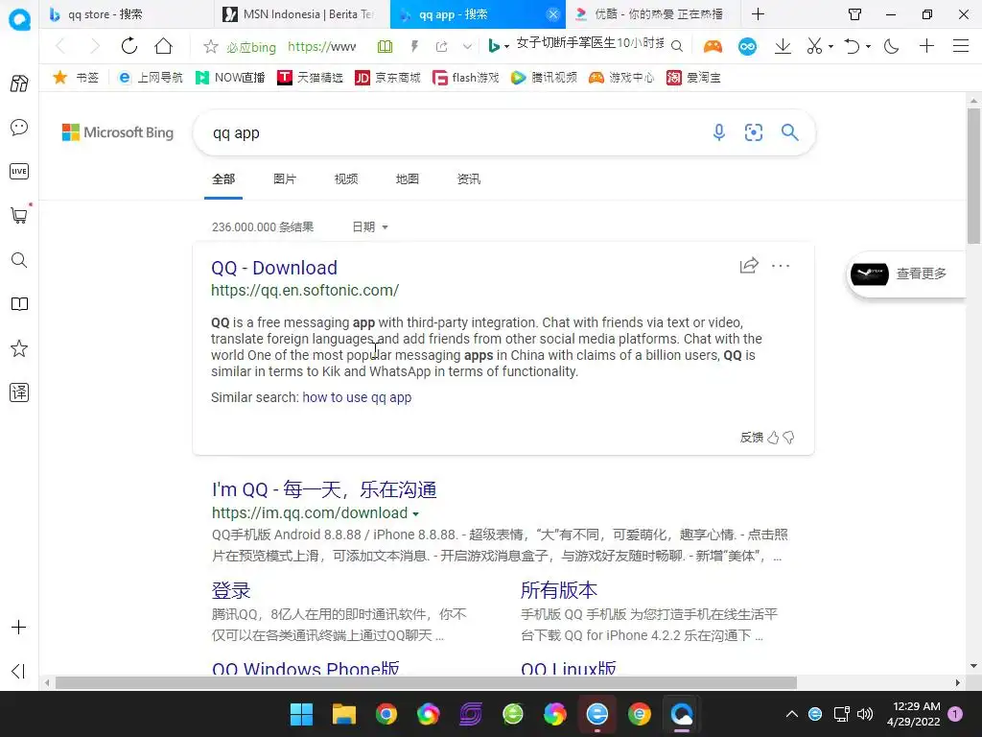This screenshot has height=737, width=982.
Task: Open reader mode book icon in address bar
Action: pyautogui.click(x=385, y=46)
